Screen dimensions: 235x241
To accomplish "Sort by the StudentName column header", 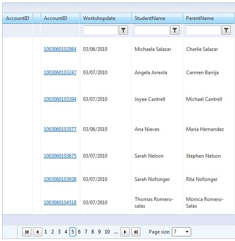I will [x=150, y=18].
